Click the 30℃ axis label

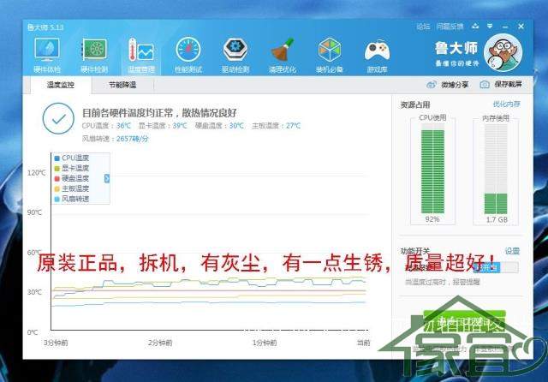(x=34, y=292)
